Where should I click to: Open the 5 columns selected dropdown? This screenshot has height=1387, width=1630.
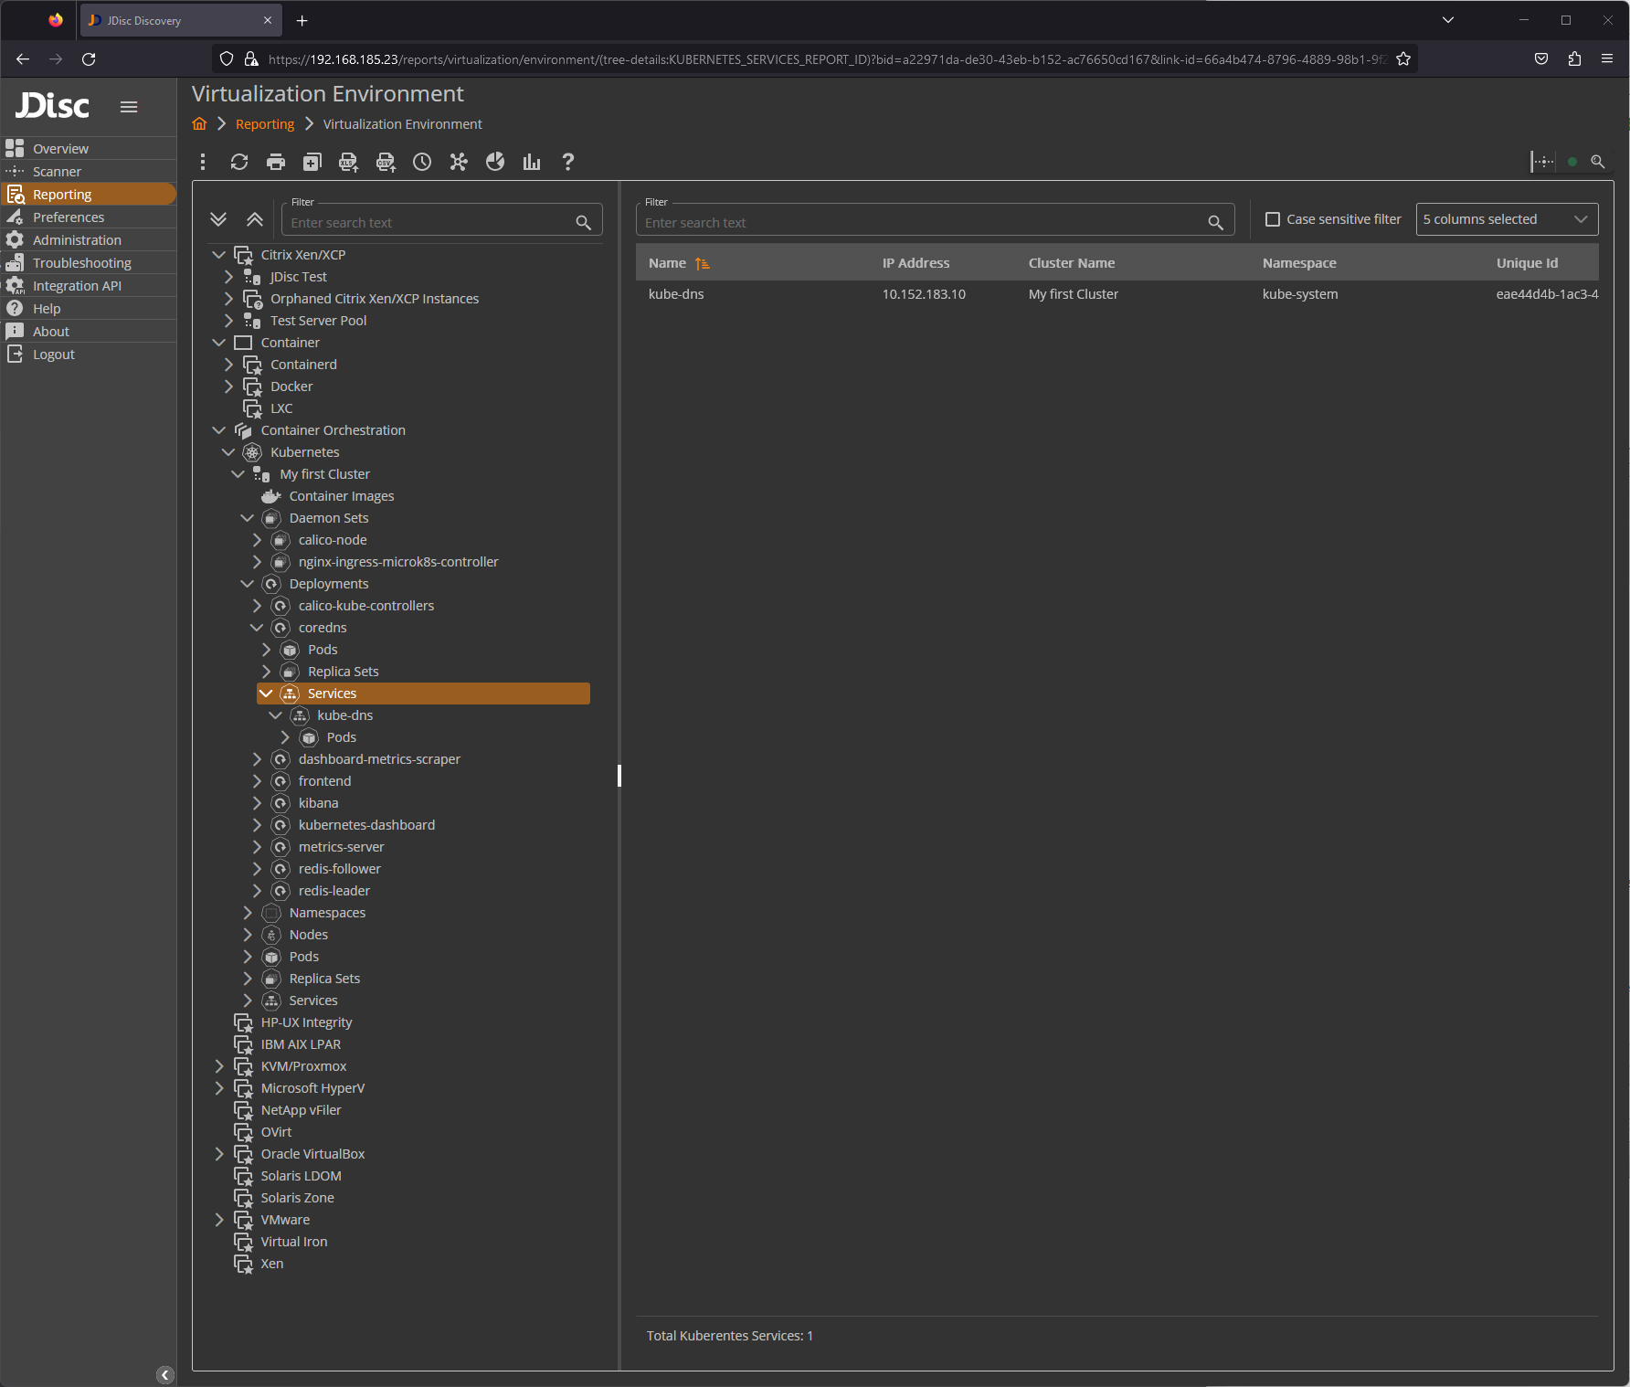click(x=1507, y=219)
